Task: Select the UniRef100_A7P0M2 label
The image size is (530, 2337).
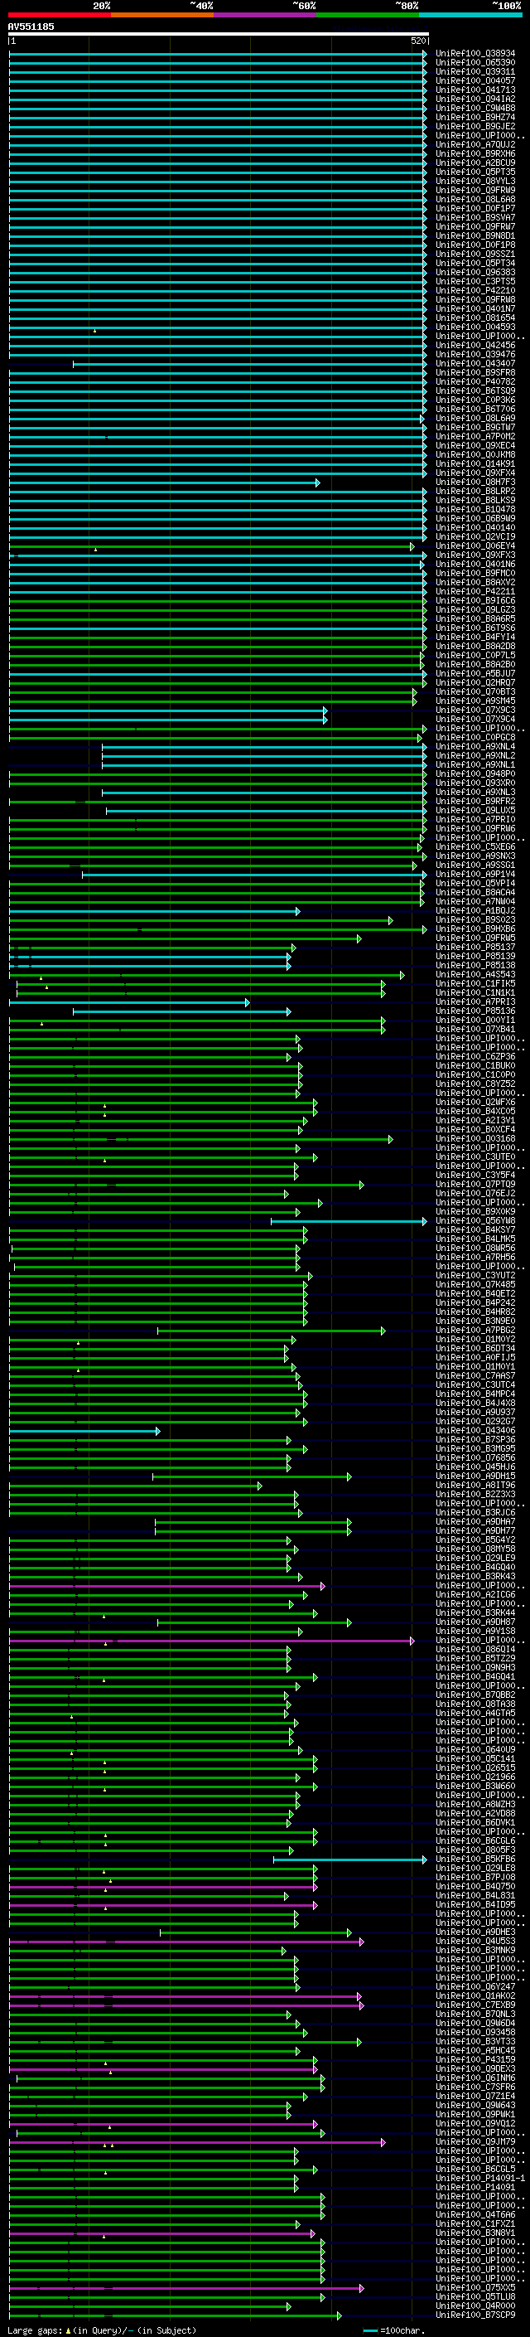Action: pos(475,436)
